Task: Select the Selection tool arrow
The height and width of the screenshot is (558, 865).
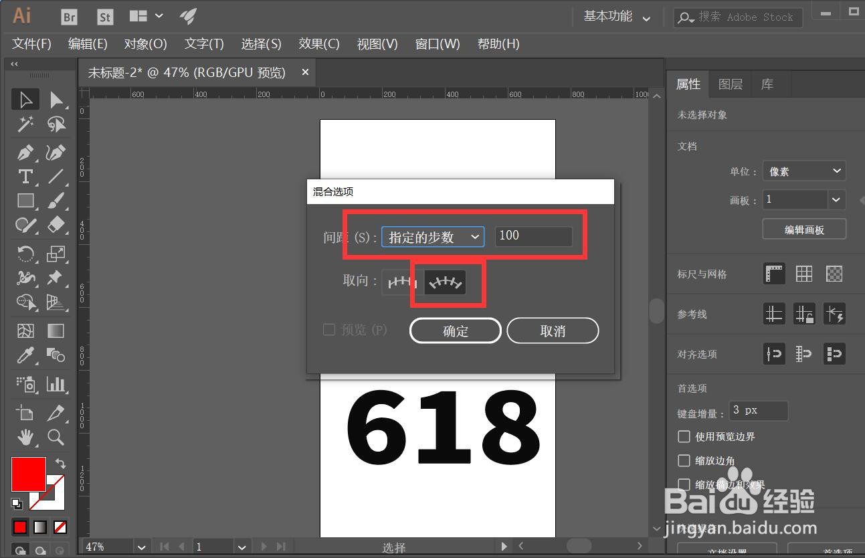Action: coord(25,99)
